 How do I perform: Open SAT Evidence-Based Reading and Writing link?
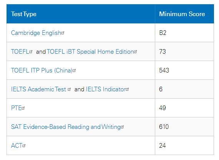[66, 127]
